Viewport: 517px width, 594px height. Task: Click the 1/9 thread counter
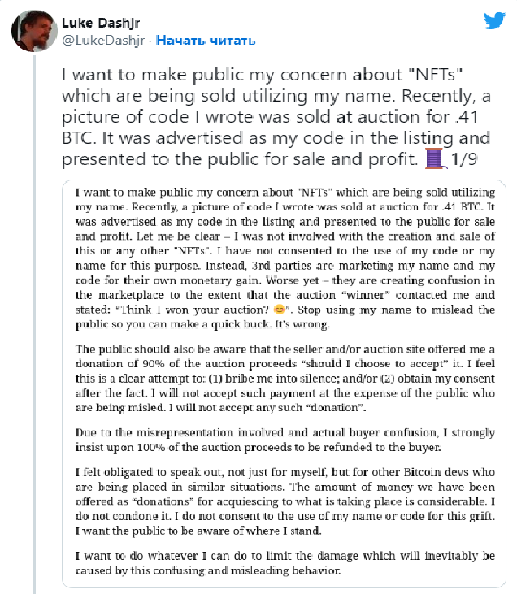(x=464, y=159)
